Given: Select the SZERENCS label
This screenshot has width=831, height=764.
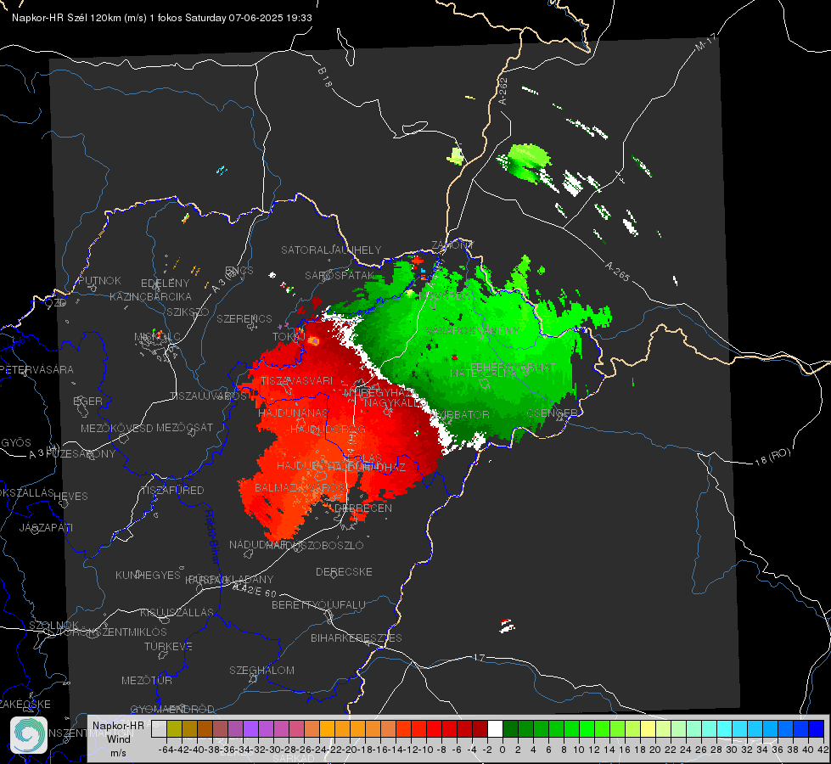Looking at the screenshot, I should 244,318.
